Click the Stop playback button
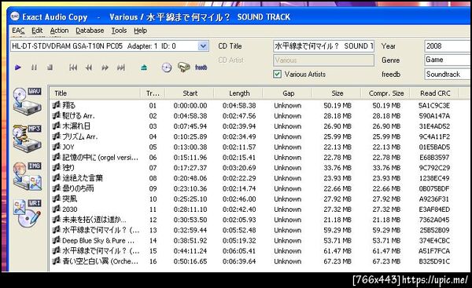Image resolution: width=472 pixels, height=288 pixels. tap(50, 67)
